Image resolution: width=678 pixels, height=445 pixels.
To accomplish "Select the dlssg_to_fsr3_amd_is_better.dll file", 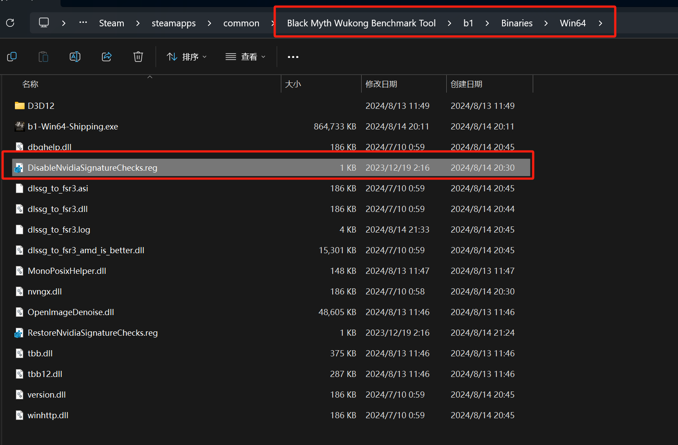I will (x=86, y=250).
